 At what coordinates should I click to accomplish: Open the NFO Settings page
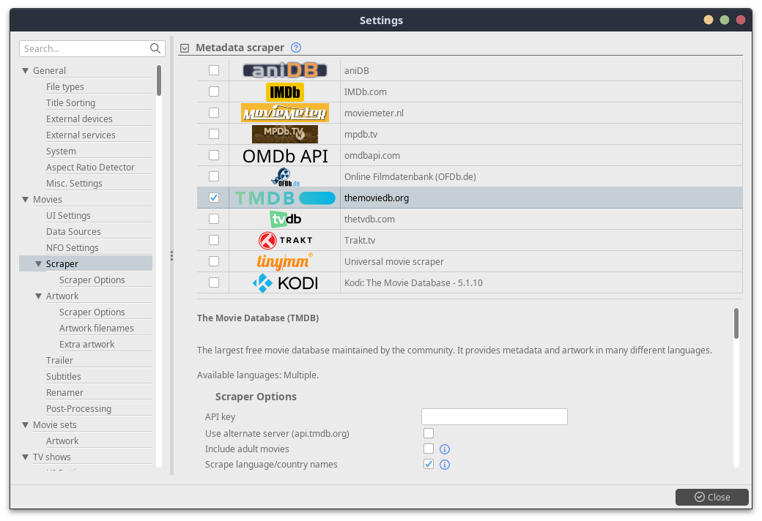pos(72,247)
